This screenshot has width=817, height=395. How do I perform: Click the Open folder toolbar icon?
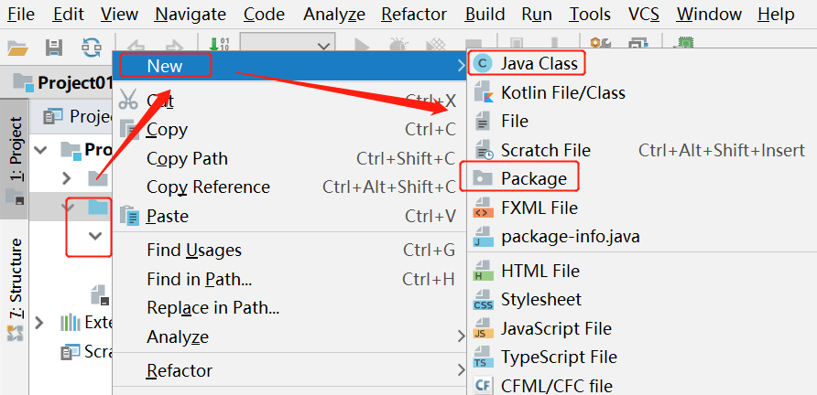pyautogui.click(x=17, y=47)
